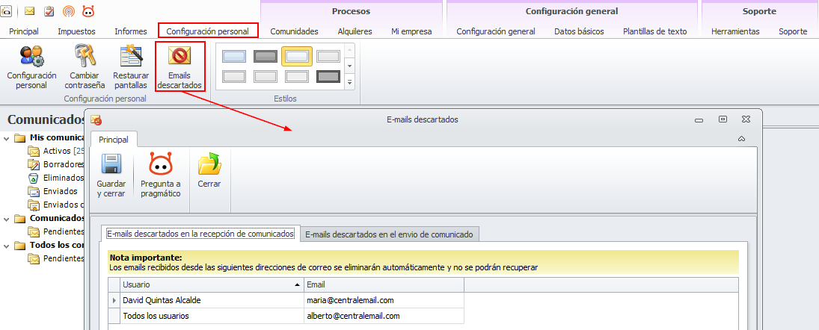Image resolution: width=819 pixels, height=330 pixels.
Task: Click the maria@centralemail.com cell
Action: (384, 300)
